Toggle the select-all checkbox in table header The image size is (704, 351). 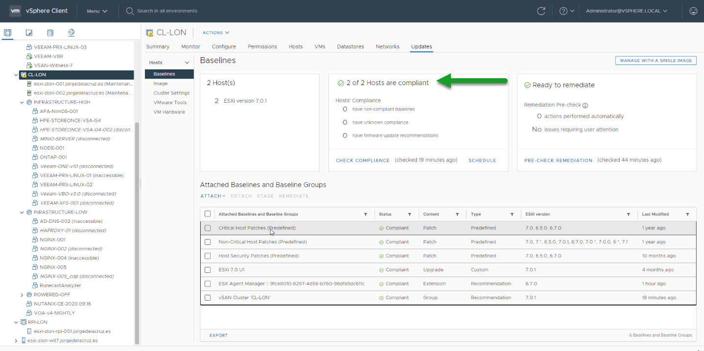point(208,214)
